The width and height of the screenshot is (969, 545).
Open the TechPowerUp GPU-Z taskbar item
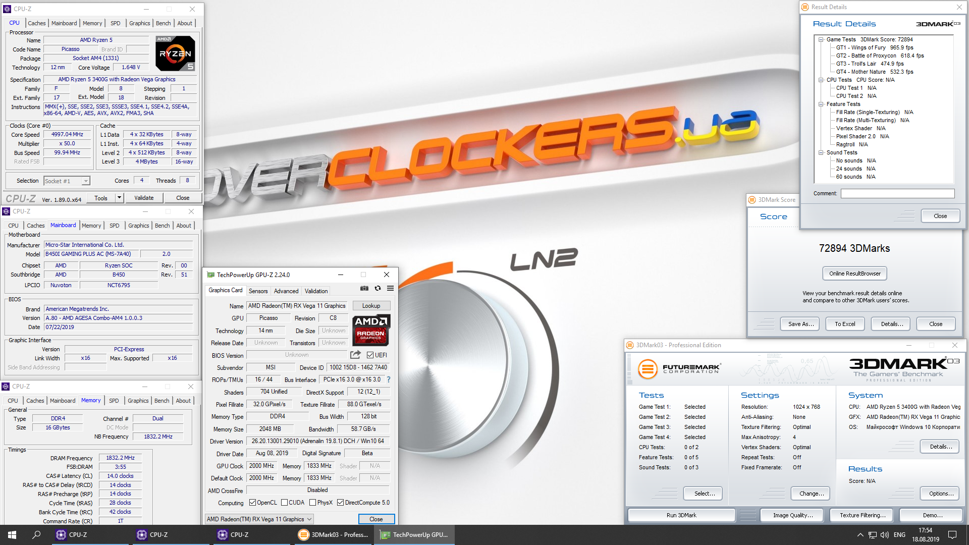pyautogui.click(x=414, y=535)
